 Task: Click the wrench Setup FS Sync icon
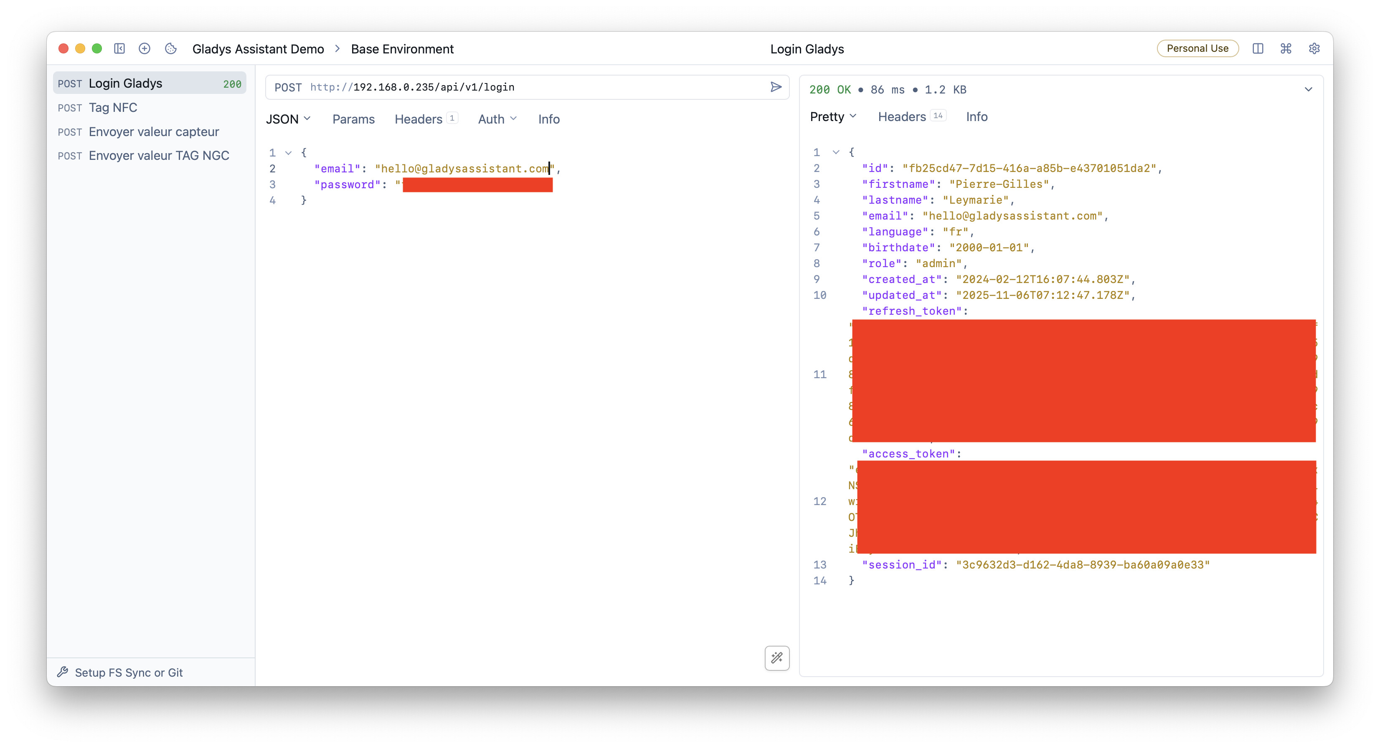[x=63, y=672]
